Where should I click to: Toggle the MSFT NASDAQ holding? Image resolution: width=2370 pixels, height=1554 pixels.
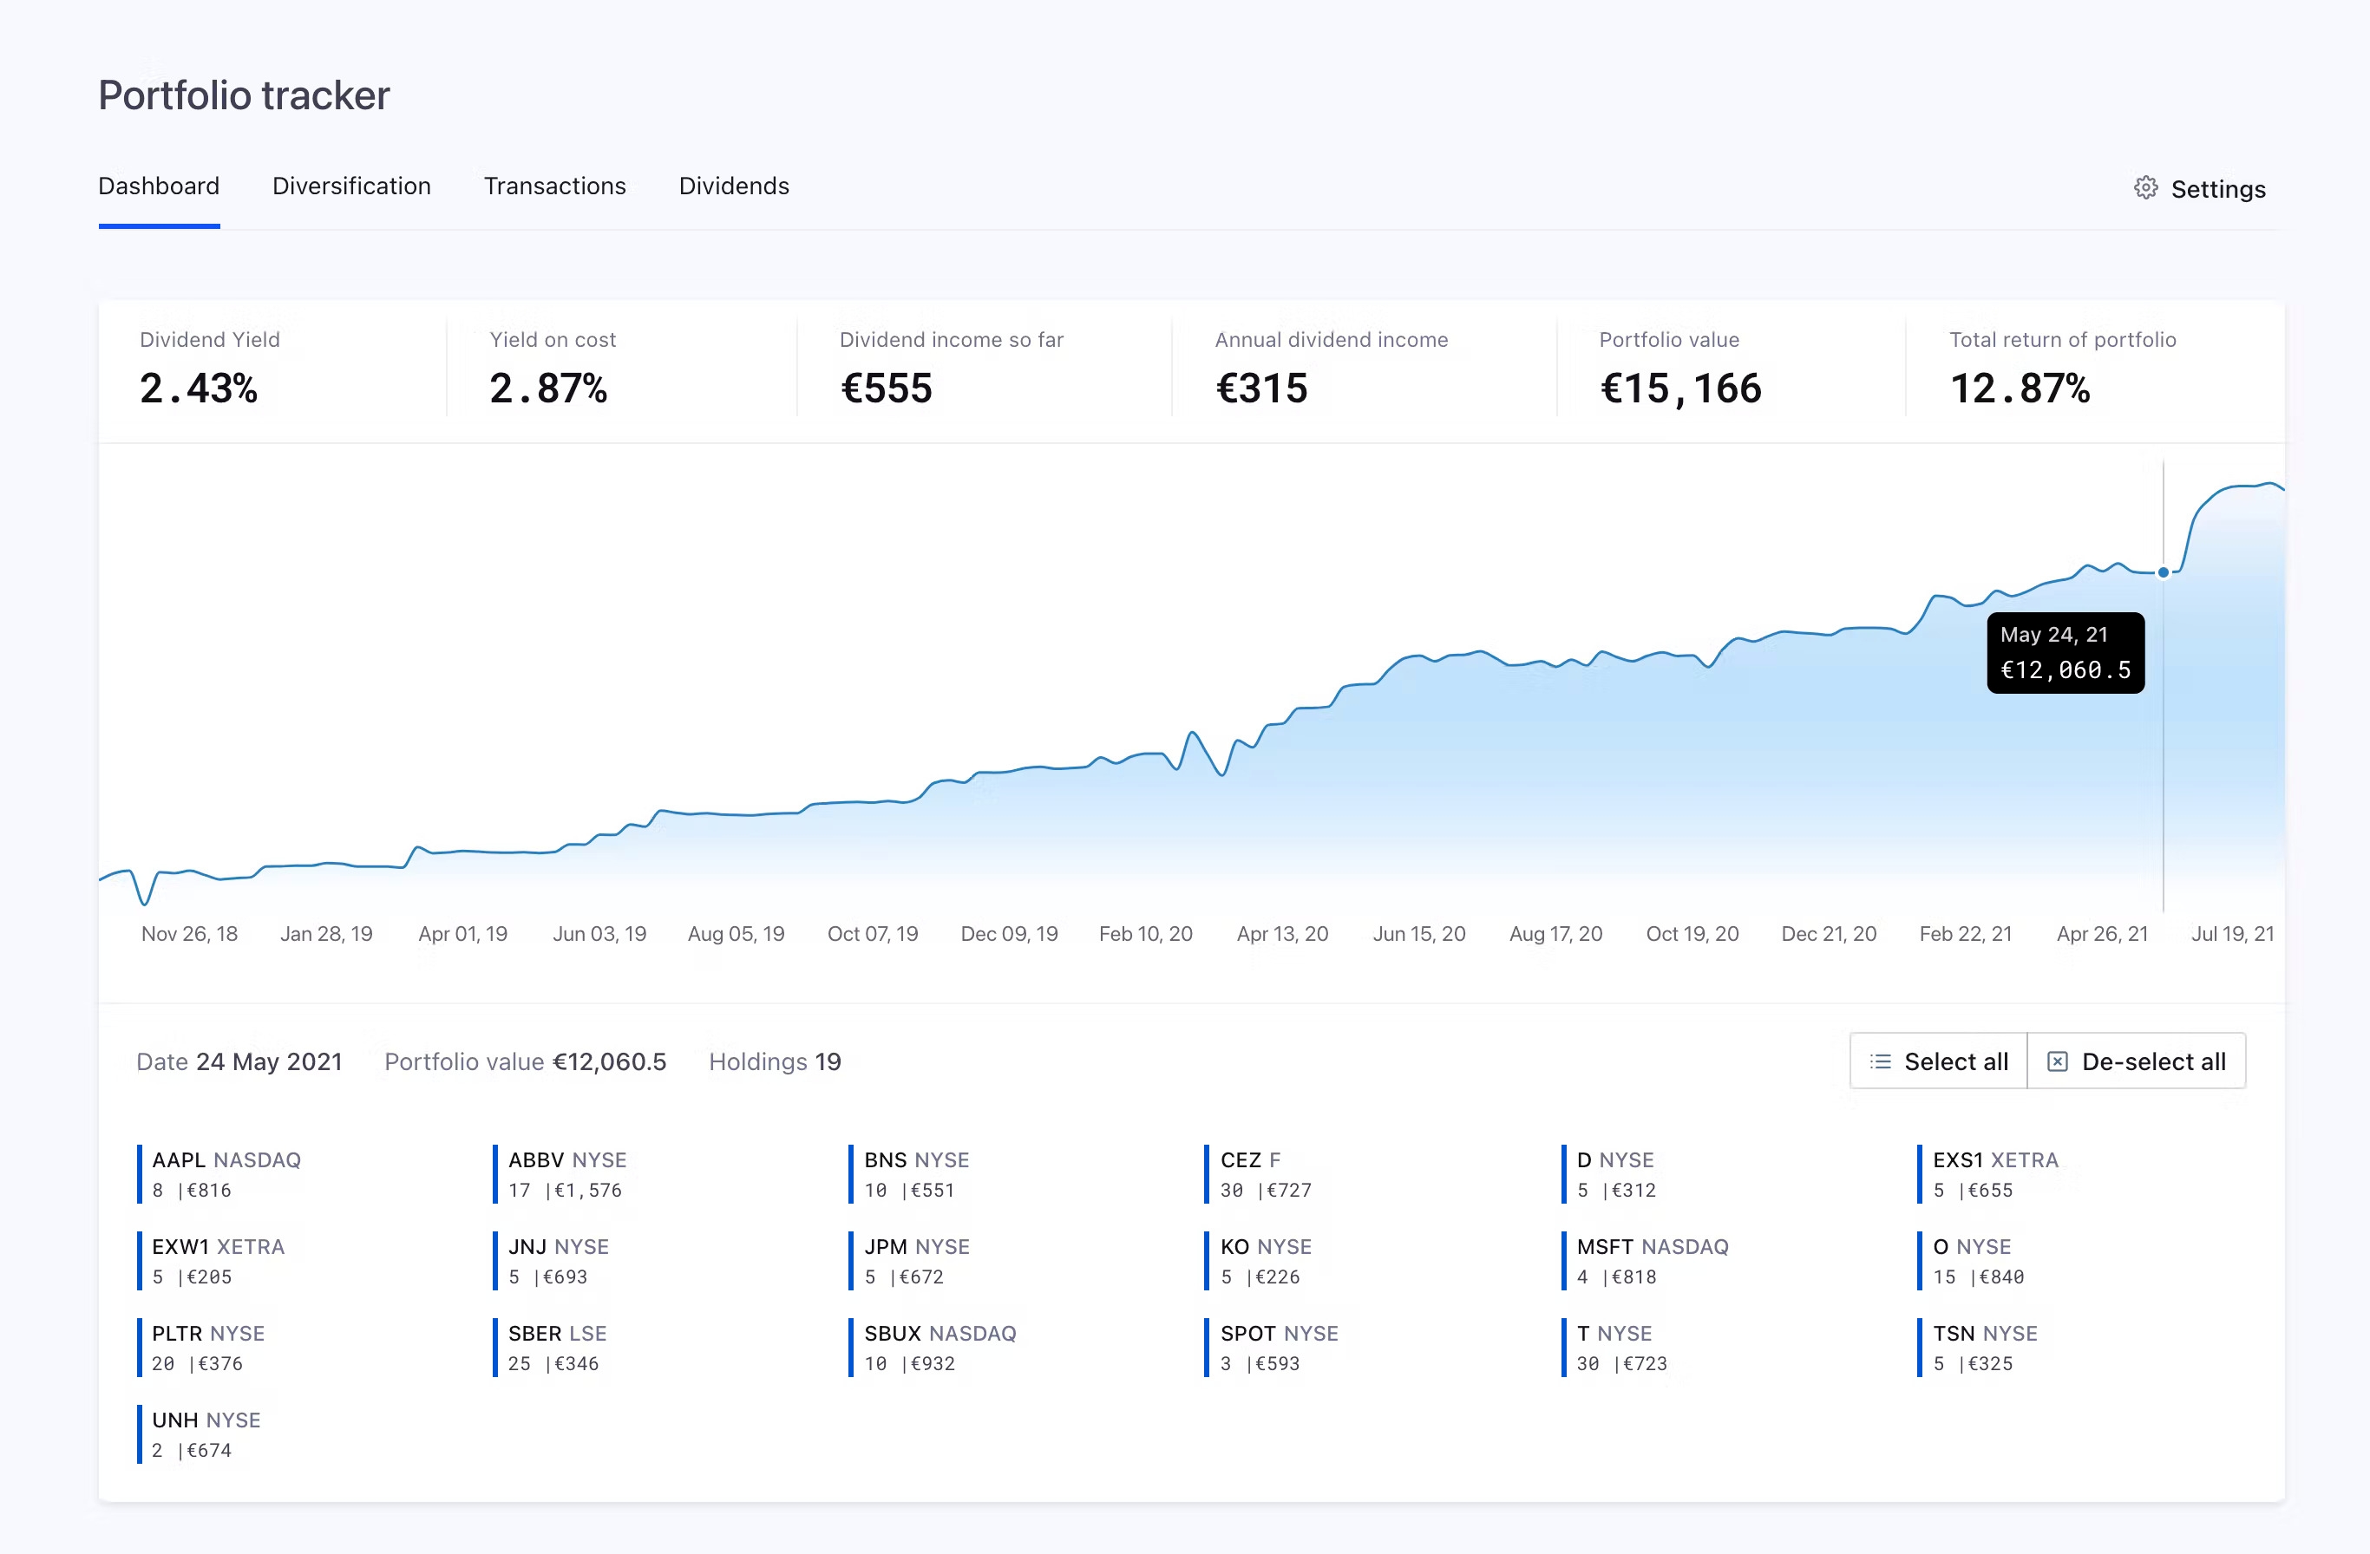(1652, 1260)
